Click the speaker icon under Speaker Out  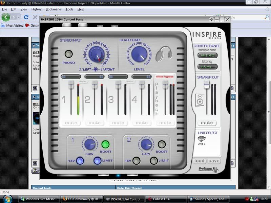coord(200,100)
